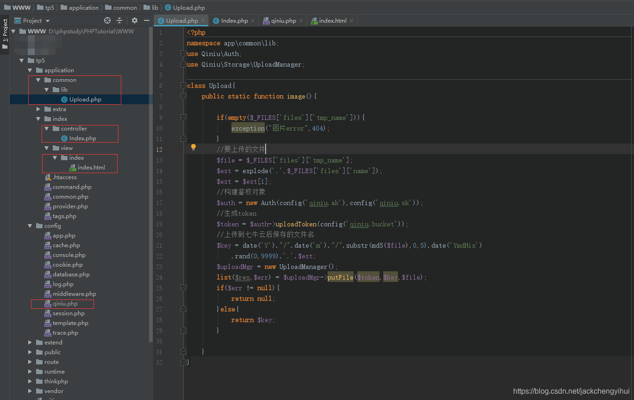
Task: Switch to the Upload.php tab
Action: (x=181, y=21)
